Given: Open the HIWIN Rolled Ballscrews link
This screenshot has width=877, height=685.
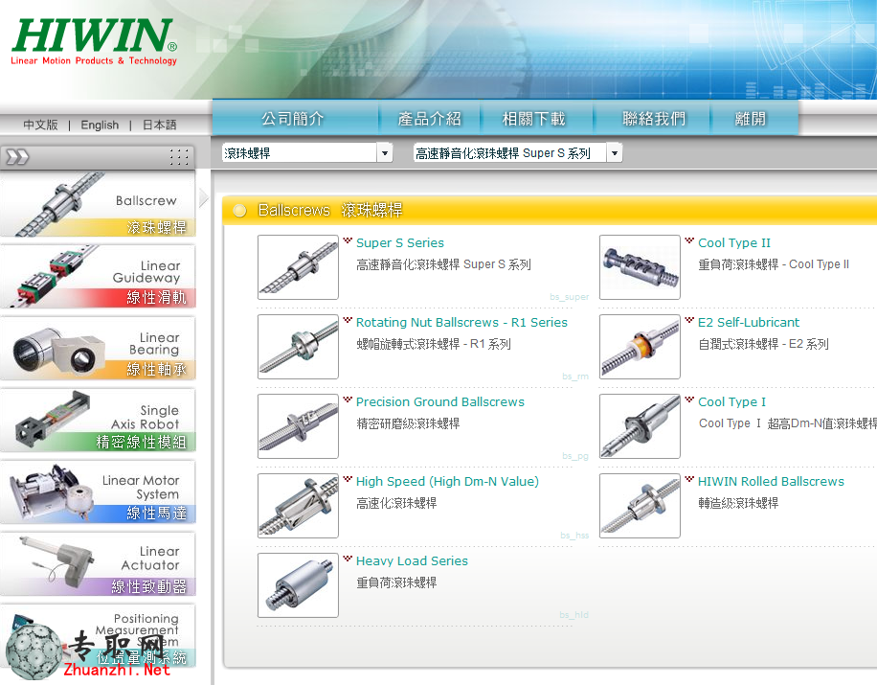Looking at the screenshot, I should click(x=771, y=481).
